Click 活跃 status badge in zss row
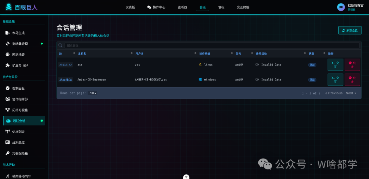The height and width of the screenshot is (179, 369). click(x=312, y=65)
